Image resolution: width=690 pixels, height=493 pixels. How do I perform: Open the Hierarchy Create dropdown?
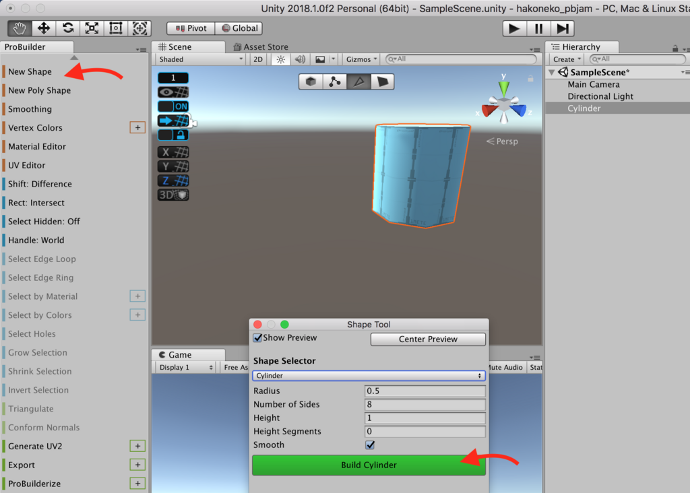point(567,59)
